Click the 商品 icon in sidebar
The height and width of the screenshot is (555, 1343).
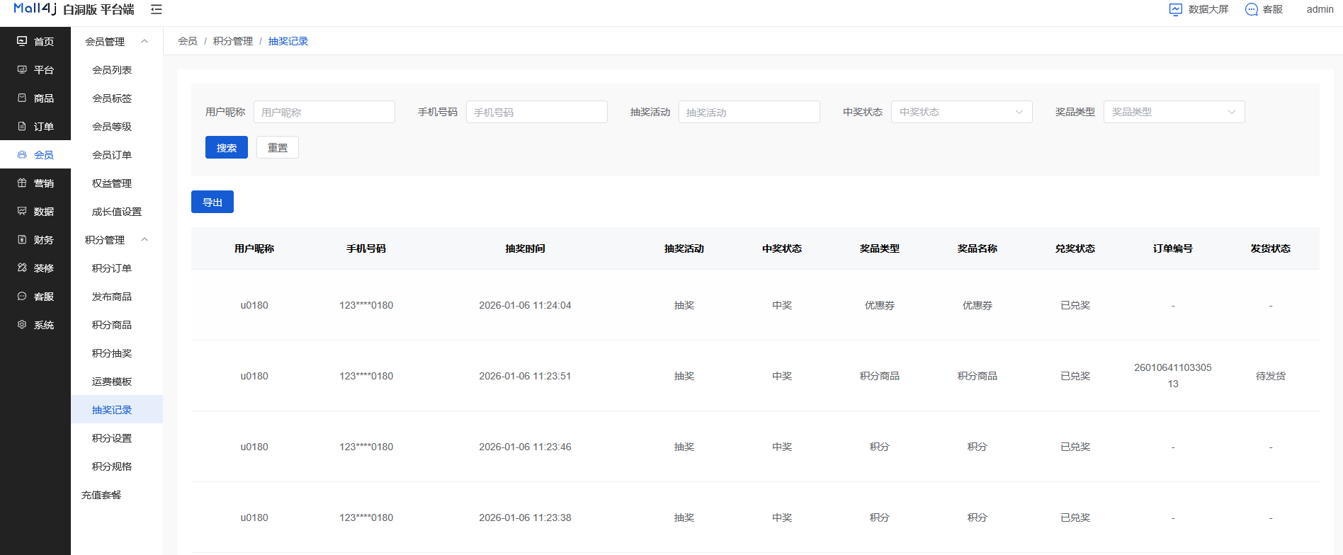point(22,98)
